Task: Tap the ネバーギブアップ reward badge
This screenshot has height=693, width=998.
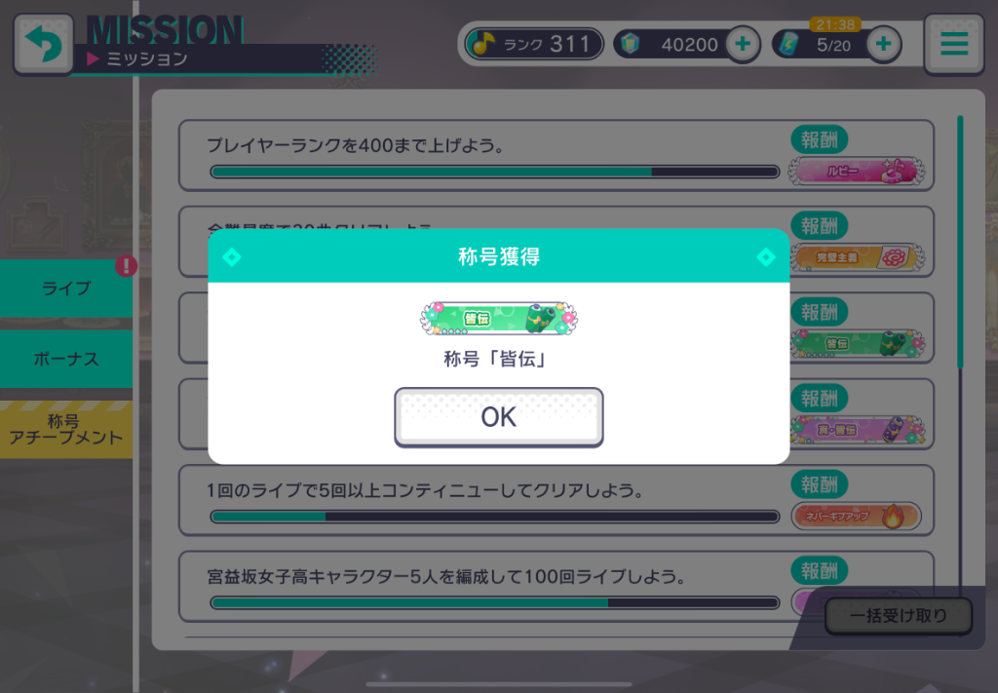Action: [x=856, y=516]
